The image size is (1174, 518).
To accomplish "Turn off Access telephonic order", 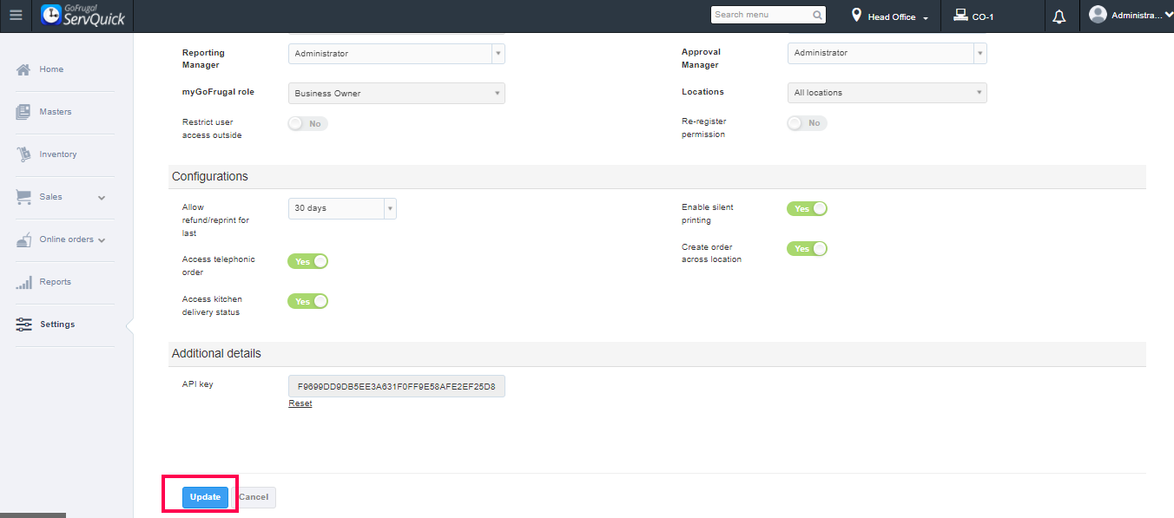I will (307, 261).
